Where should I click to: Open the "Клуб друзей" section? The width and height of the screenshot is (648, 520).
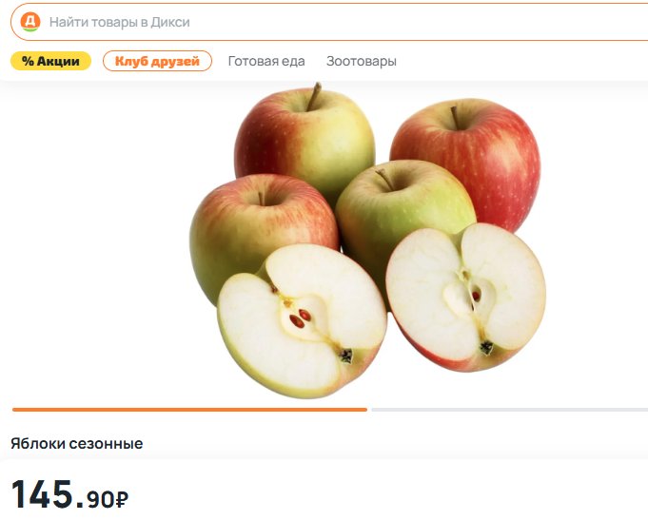(x=157, y=61)
